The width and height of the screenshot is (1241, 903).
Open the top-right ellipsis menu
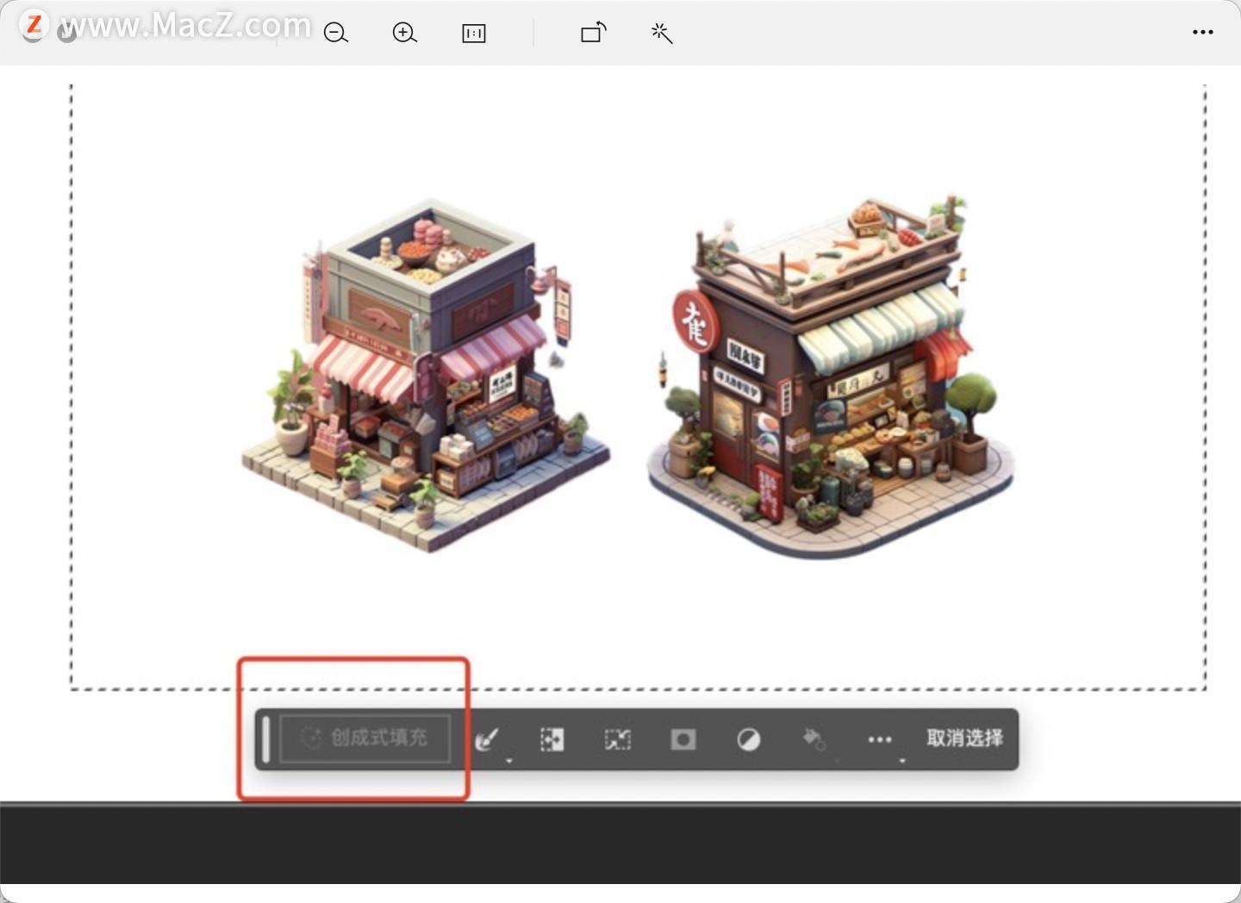tap(1202, 33)
